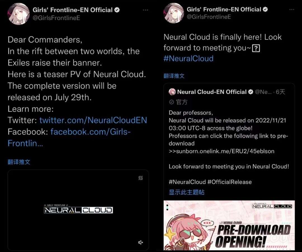Click left Girls' Frontline profile avatar
Viewport: 302px width, 252px height.
coord(18,14)
